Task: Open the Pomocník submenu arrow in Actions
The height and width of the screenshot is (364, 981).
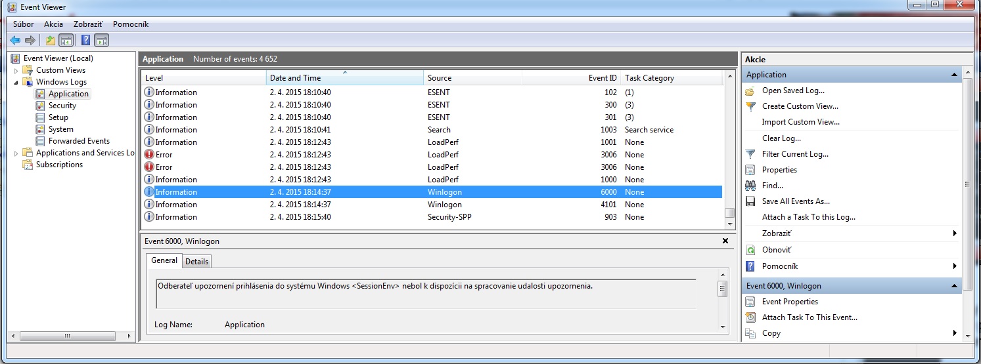Action: click(x=954, y=266)
